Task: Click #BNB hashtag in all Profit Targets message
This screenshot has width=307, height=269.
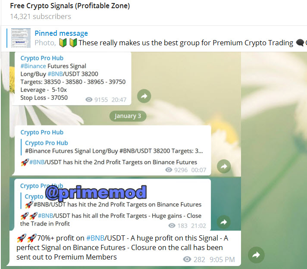Action: pyautogui.click(x=46, y=216)
